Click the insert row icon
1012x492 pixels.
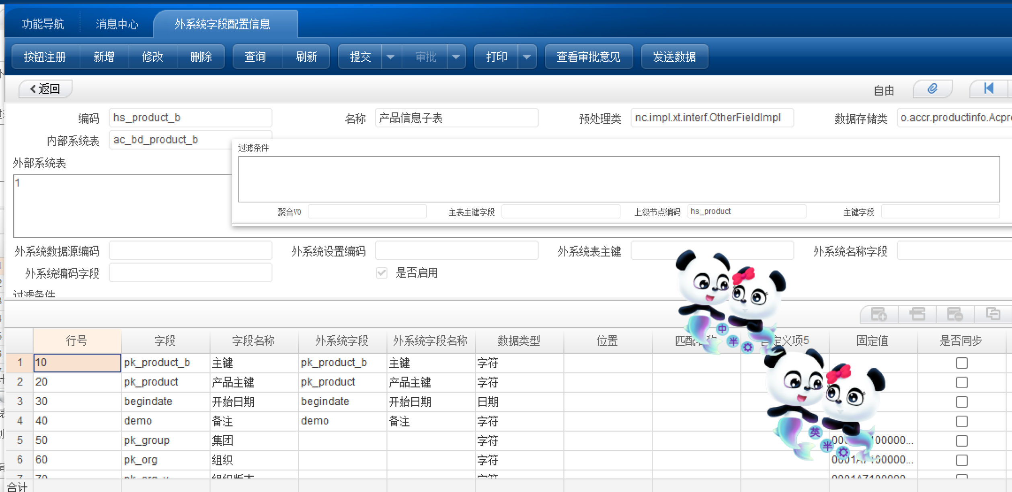coord(917,314)
